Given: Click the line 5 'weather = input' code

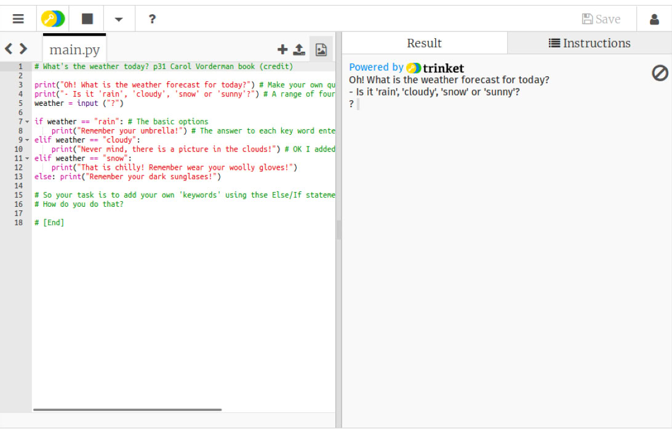Looking at the screenshot, I should 79,103.
